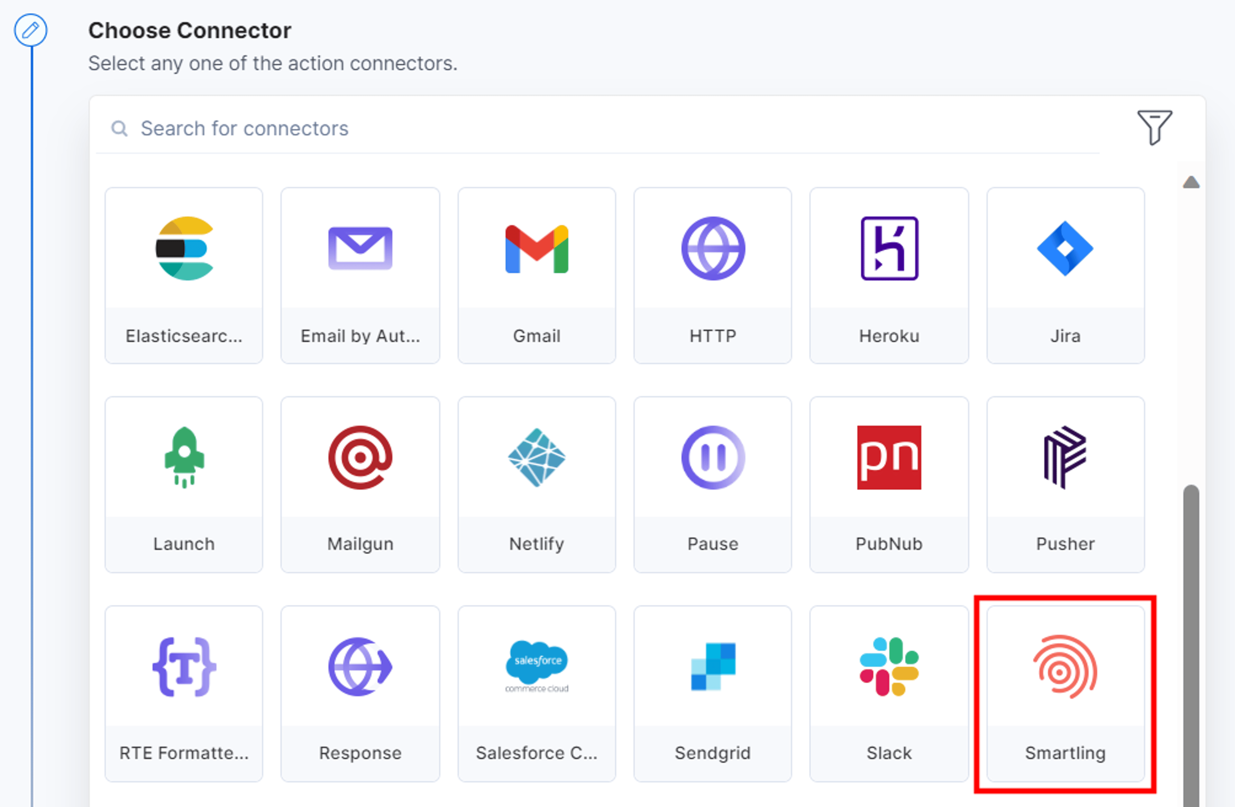
Task: Click the pencil edit step icon
Action: coord(31,30)
